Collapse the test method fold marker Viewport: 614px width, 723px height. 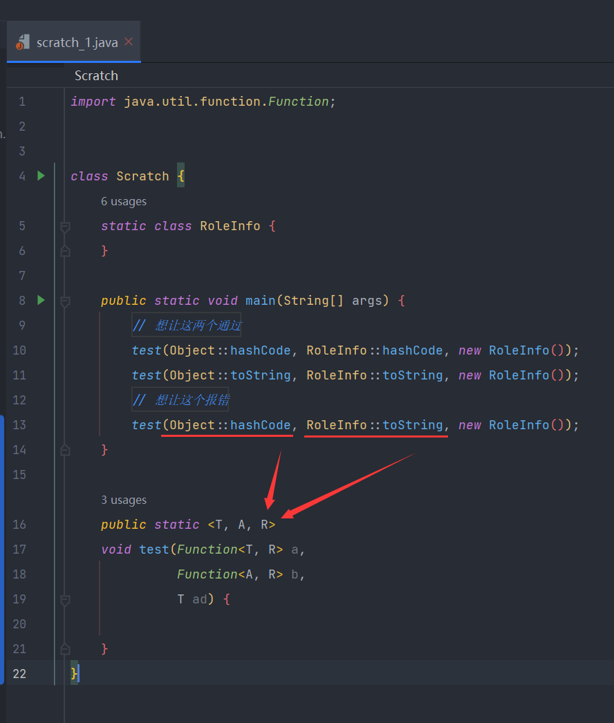65,599
